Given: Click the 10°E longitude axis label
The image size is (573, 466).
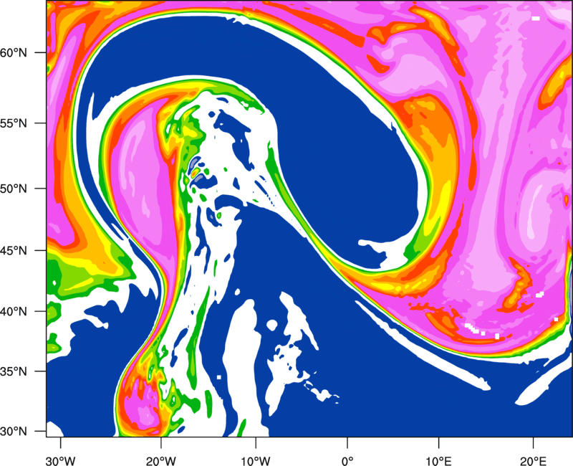Looking at the screenshot, I should 438,460.
